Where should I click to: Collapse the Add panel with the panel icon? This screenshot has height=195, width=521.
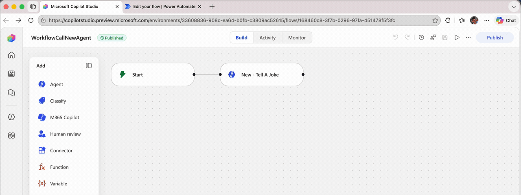[89, 66]
